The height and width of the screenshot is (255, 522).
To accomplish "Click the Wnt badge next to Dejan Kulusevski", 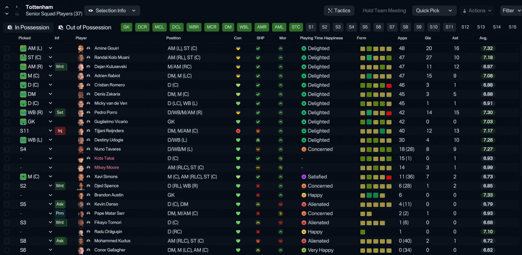I will click(x=60, y=66).
